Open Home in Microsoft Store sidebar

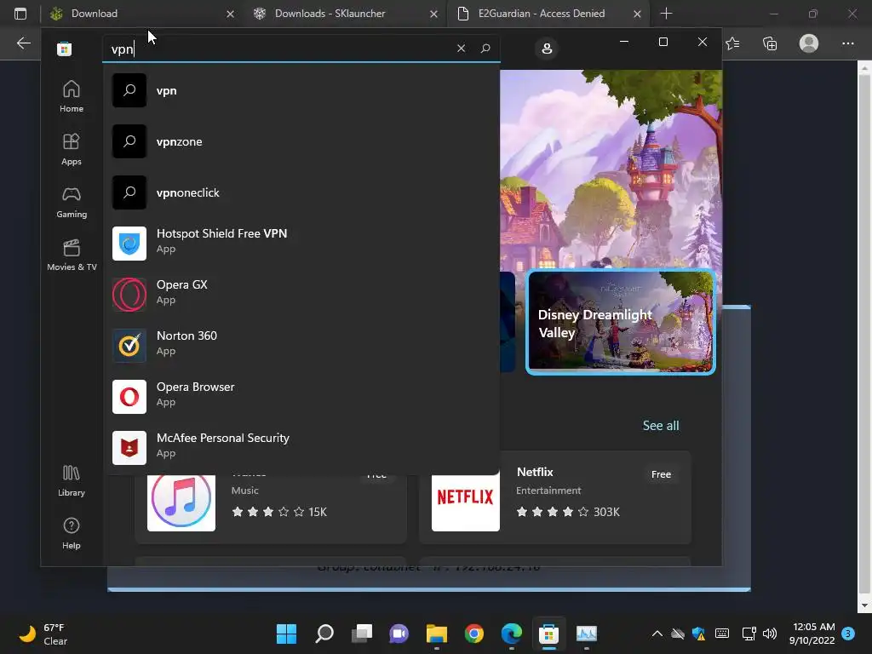click(x=72, y=97)
